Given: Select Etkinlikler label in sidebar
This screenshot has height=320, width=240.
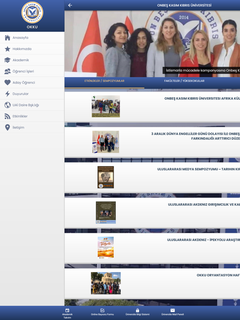Looking at the screenshot, I should 20,116.
